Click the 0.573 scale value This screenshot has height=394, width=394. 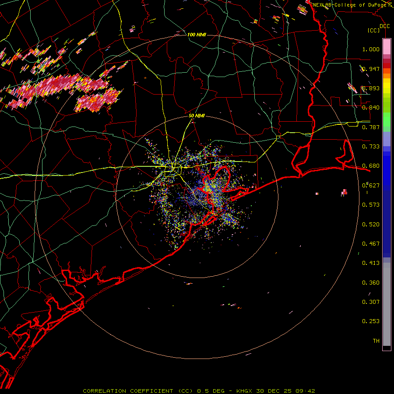(371, 205)
